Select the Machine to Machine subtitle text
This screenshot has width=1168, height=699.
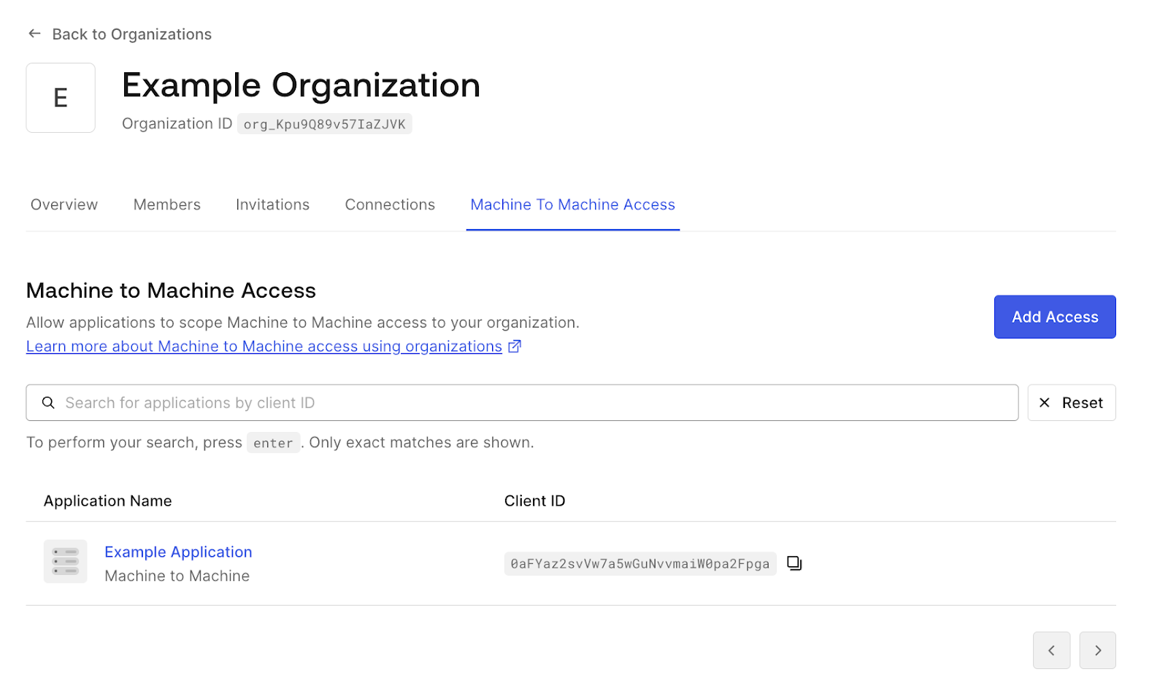coord(177,576)
